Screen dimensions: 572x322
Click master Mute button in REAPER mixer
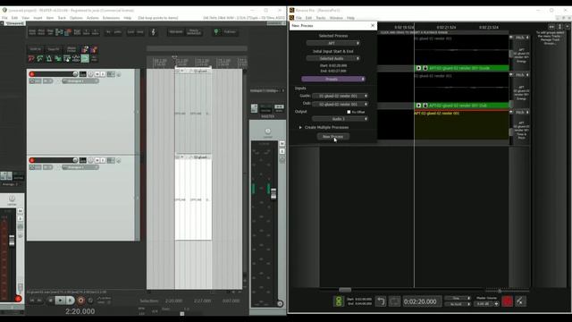(x=282, y=144)
